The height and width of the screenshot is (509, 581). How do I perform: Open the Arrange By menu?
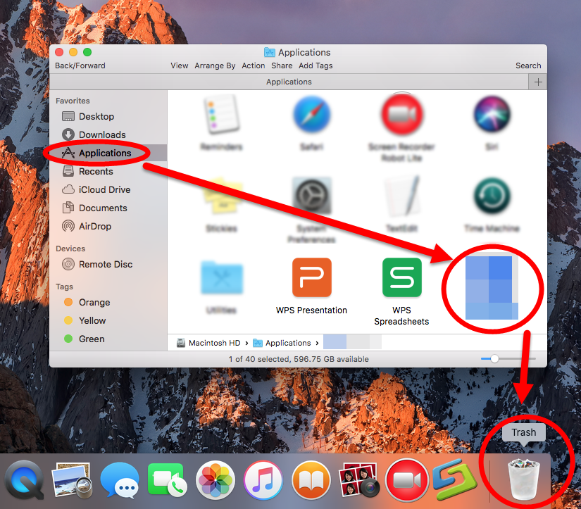pyautogui.click(x=215, y=65)
